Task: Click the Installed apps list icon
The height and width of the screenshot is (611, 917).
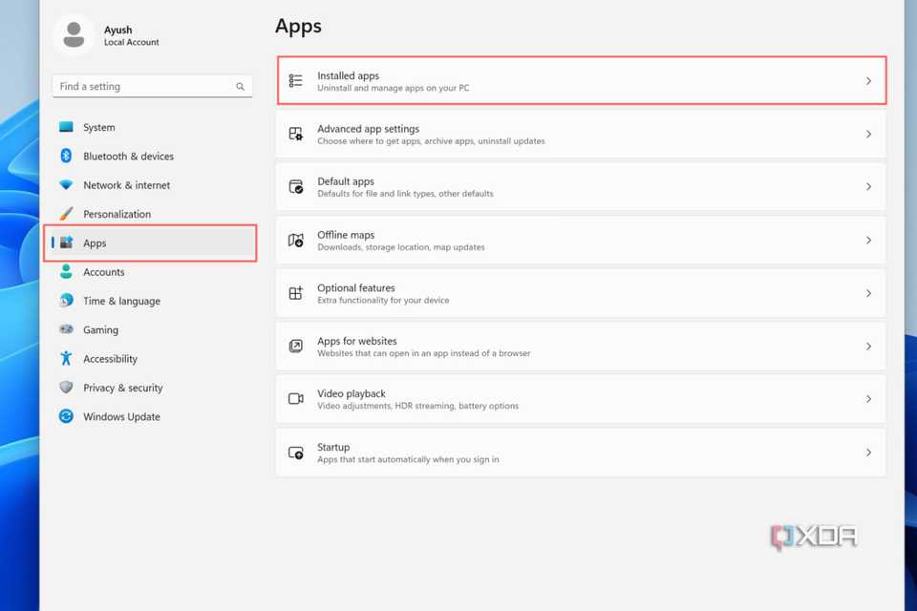Action: (x=296, y=81)
